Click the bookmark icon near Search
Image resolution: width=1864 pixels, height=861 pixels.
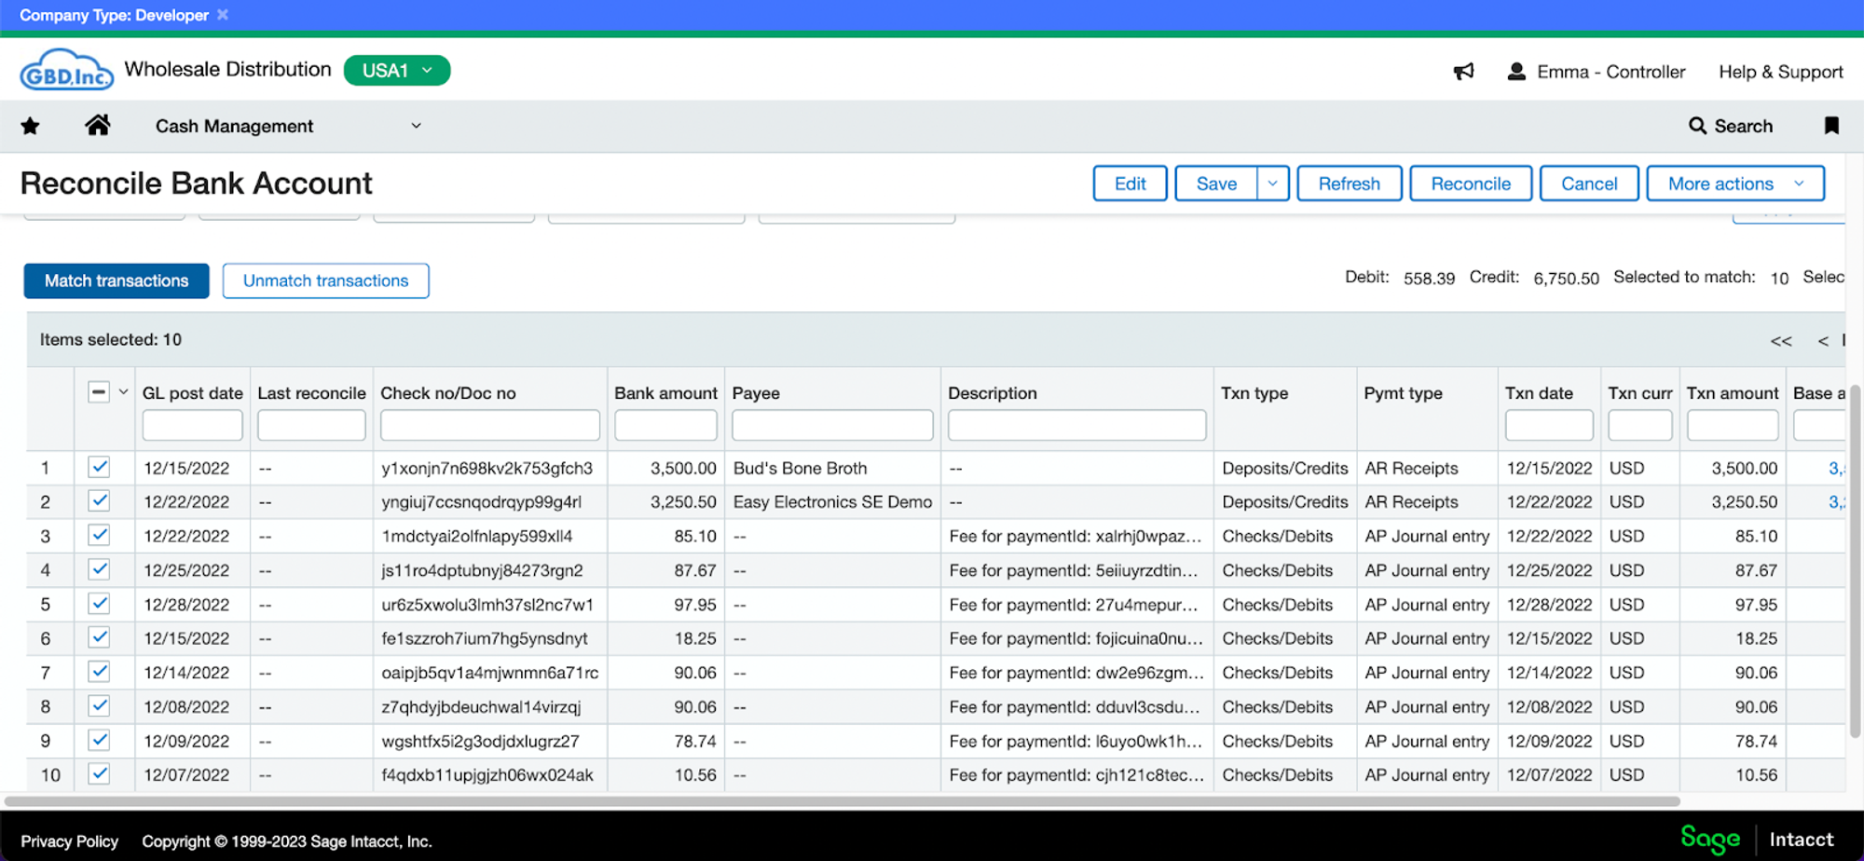pos(1830,126)
